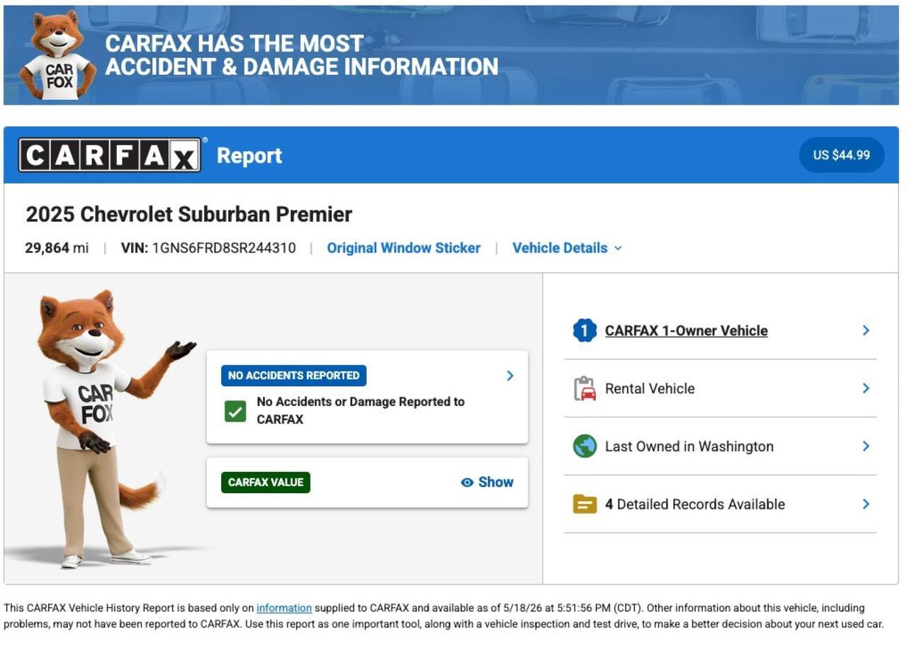This screenshot has height=649, width=907.
Task: Click the yellow folder icon for Detailed Records
Action: coord(585,504)
